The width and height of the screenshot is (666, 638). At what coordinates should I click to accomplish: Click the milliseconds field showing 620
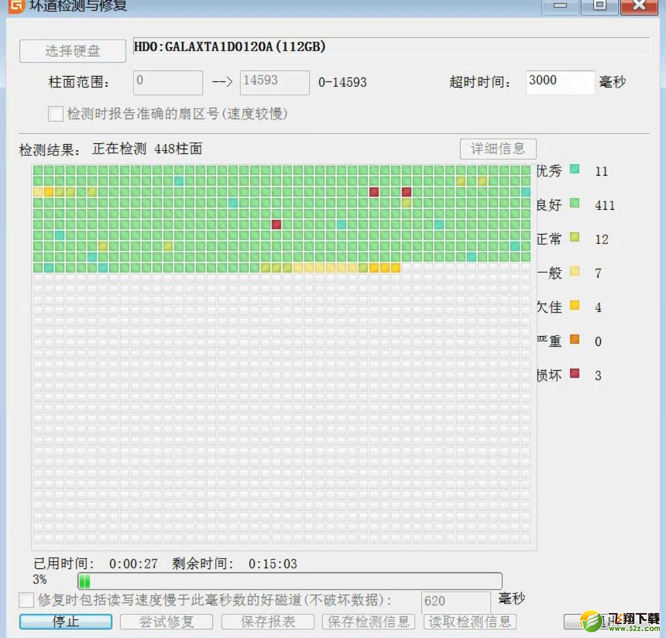(x=456, y=602)
